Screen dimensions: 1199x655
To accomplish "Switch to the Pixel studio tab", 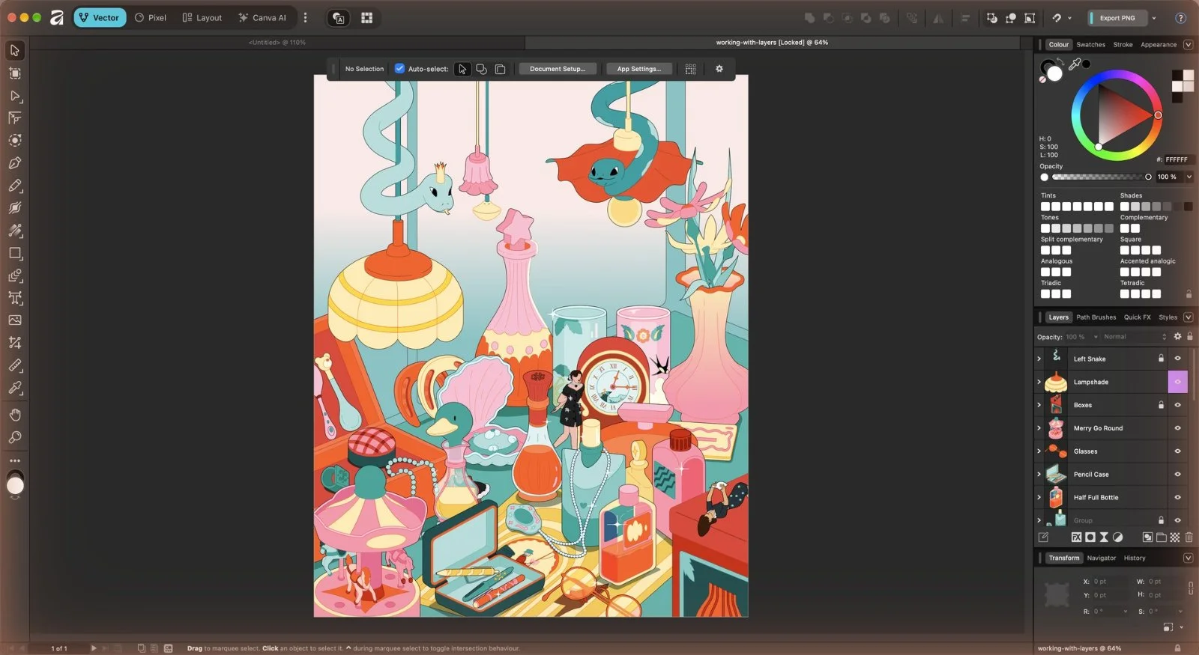I will pos(150,18).
